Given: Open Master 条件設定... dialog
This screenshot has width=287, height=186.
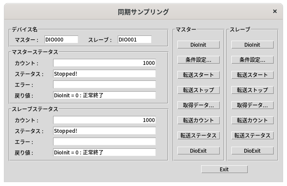Looking at the screenshot, I should pos(198,60).
